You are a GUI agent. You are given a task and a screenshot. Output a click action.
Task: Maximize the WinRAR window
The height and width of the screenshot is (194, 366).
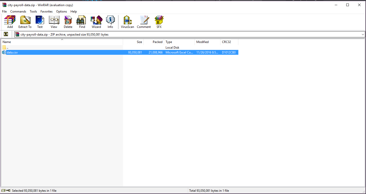click(x=348, y=5)
